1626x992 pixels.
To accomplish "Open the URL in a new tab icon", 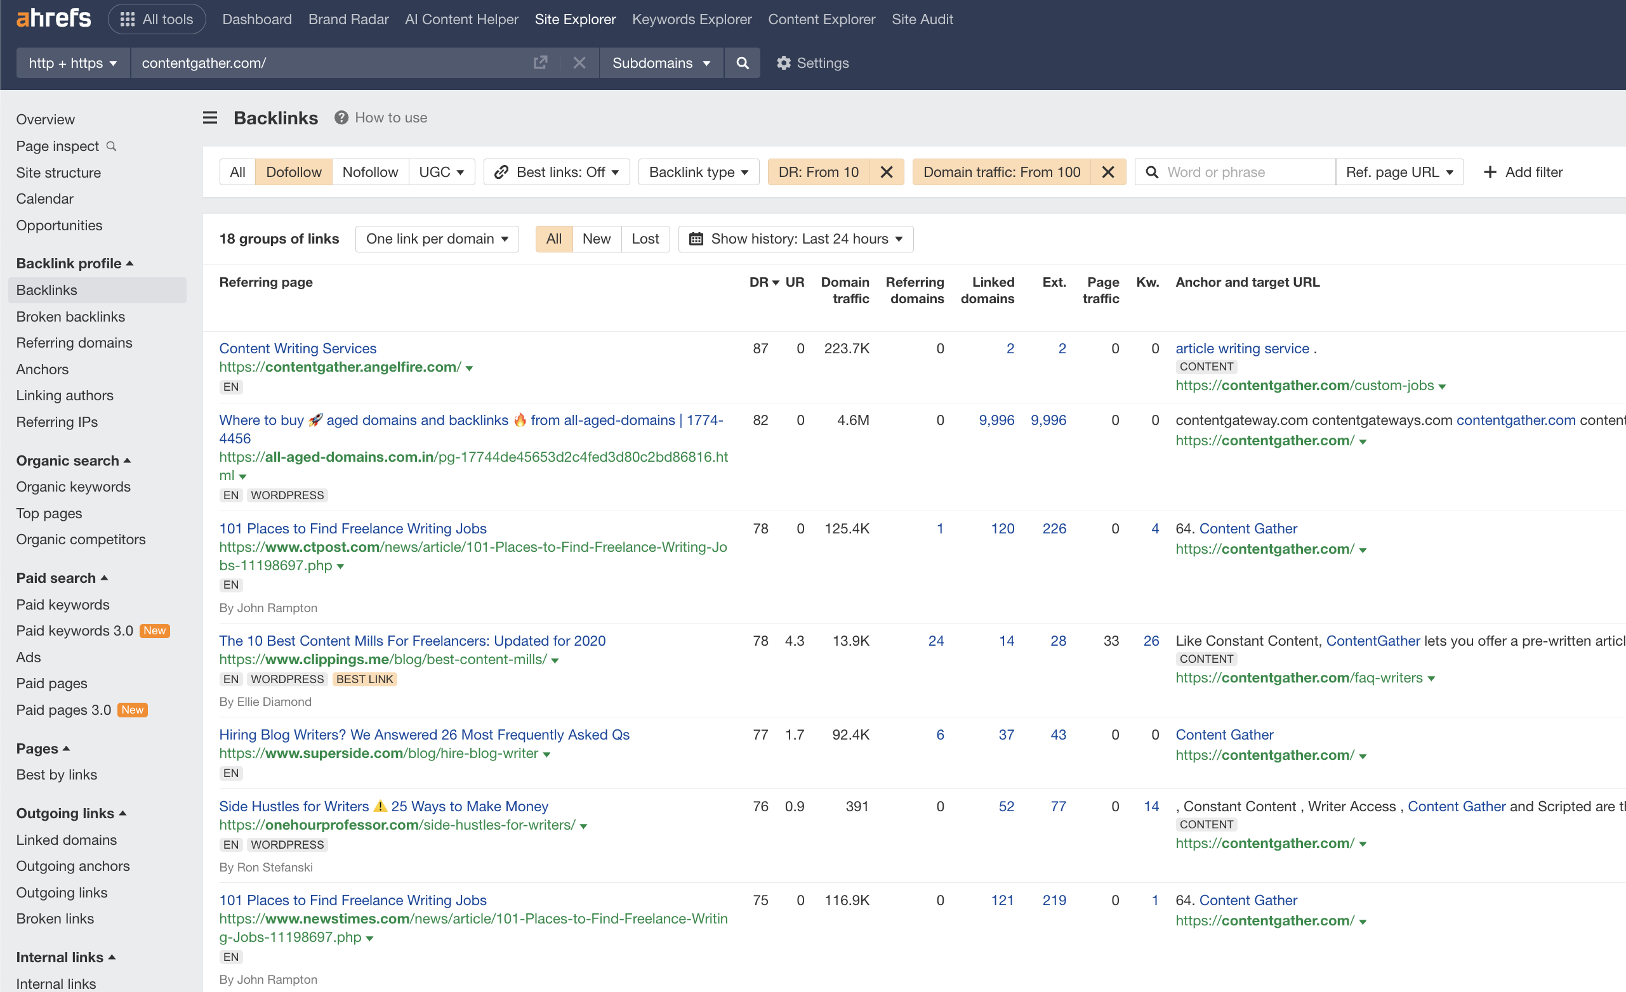I will coord(541,63).
